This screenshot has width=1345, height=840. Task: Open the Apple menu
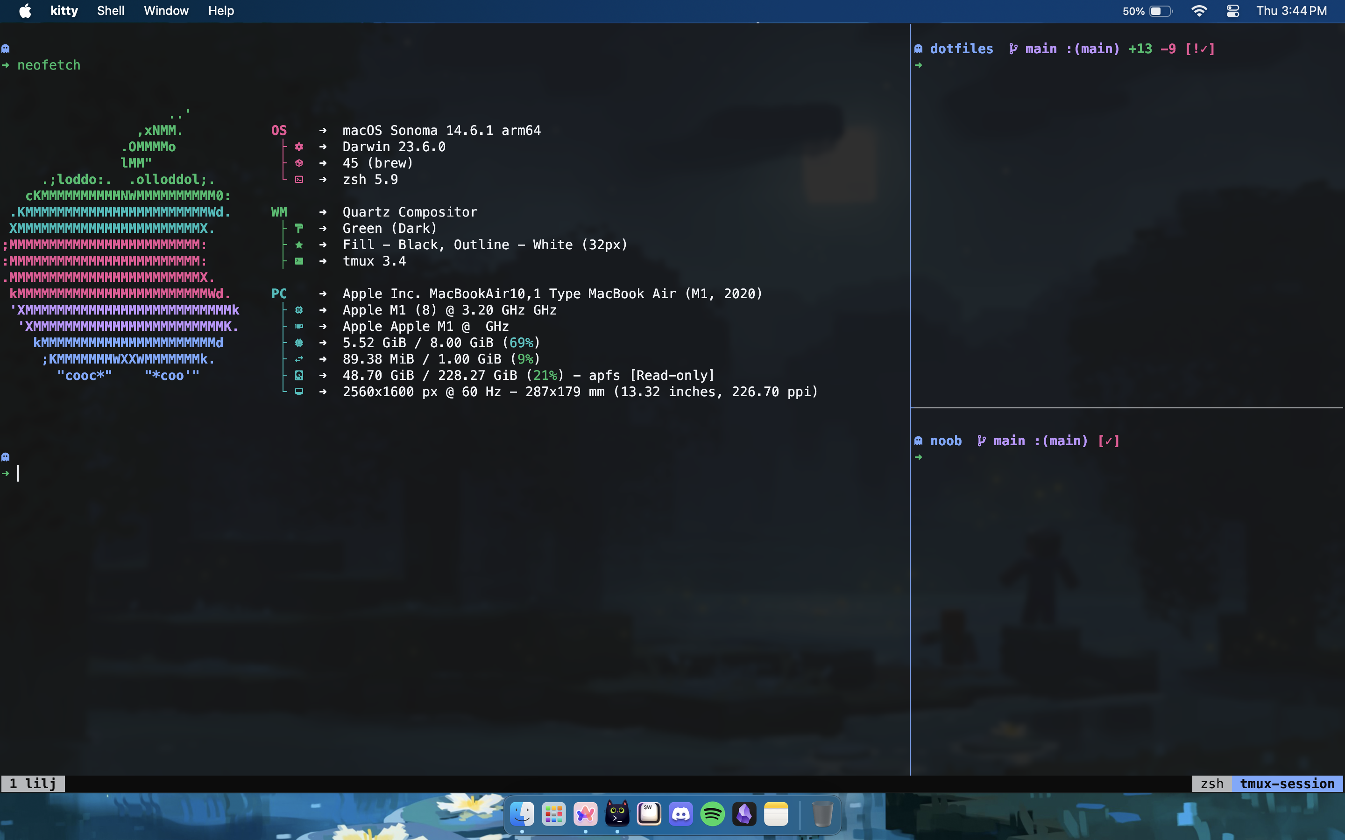coord(25,11)
